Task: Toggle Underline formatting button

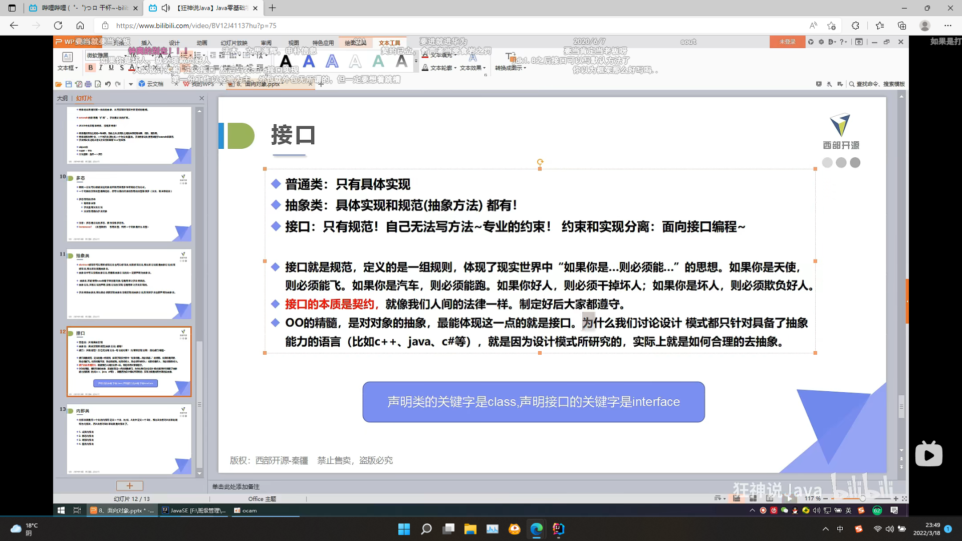Action: 111,68
